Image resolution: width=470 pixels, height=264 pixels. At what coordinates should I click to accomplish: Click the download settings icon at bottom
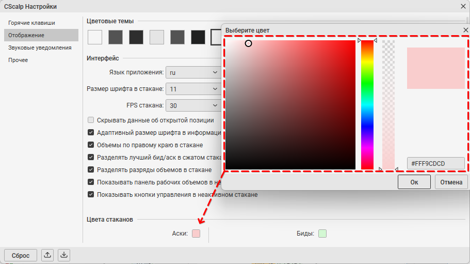point(64,255)
